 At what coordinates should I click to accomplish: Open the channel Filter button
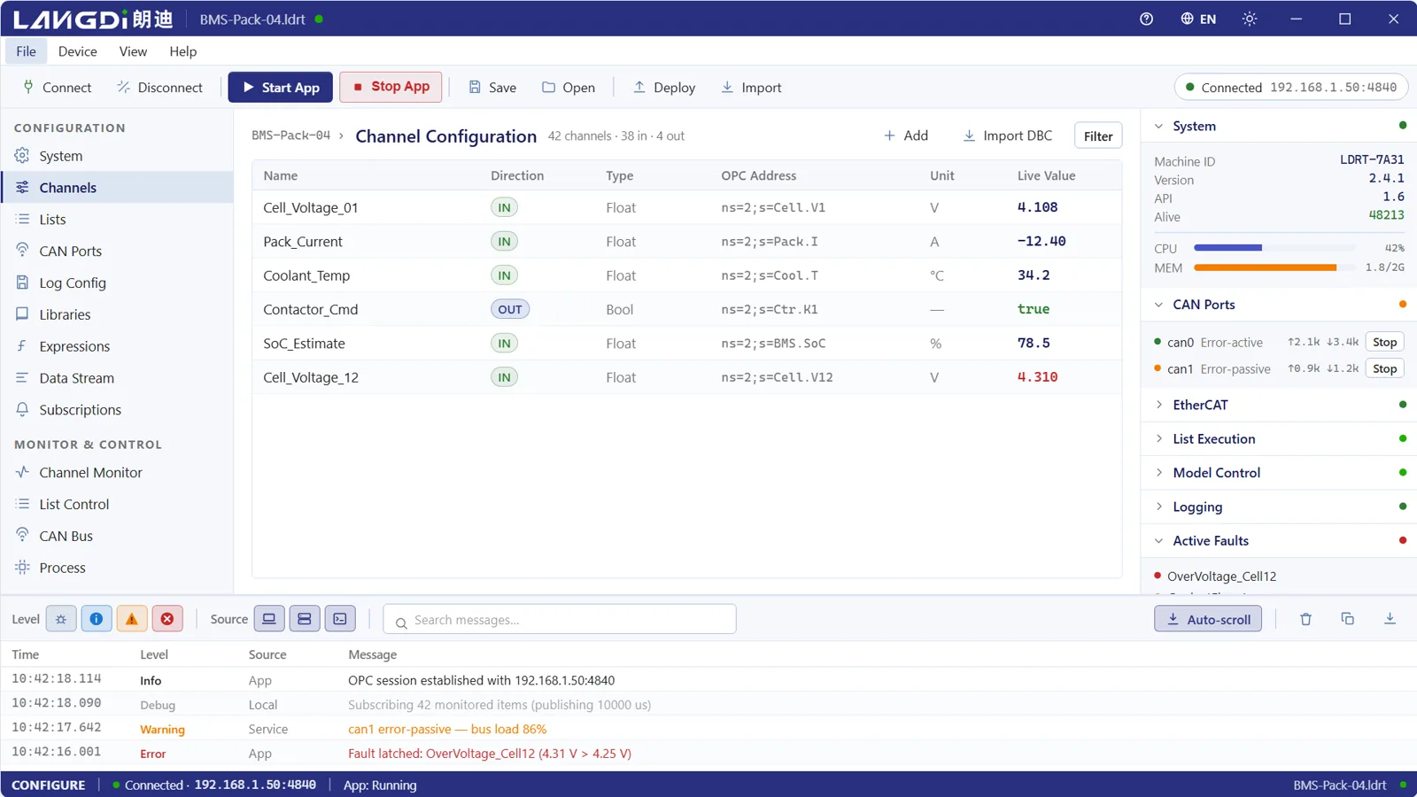click(x=1098, y=135)
